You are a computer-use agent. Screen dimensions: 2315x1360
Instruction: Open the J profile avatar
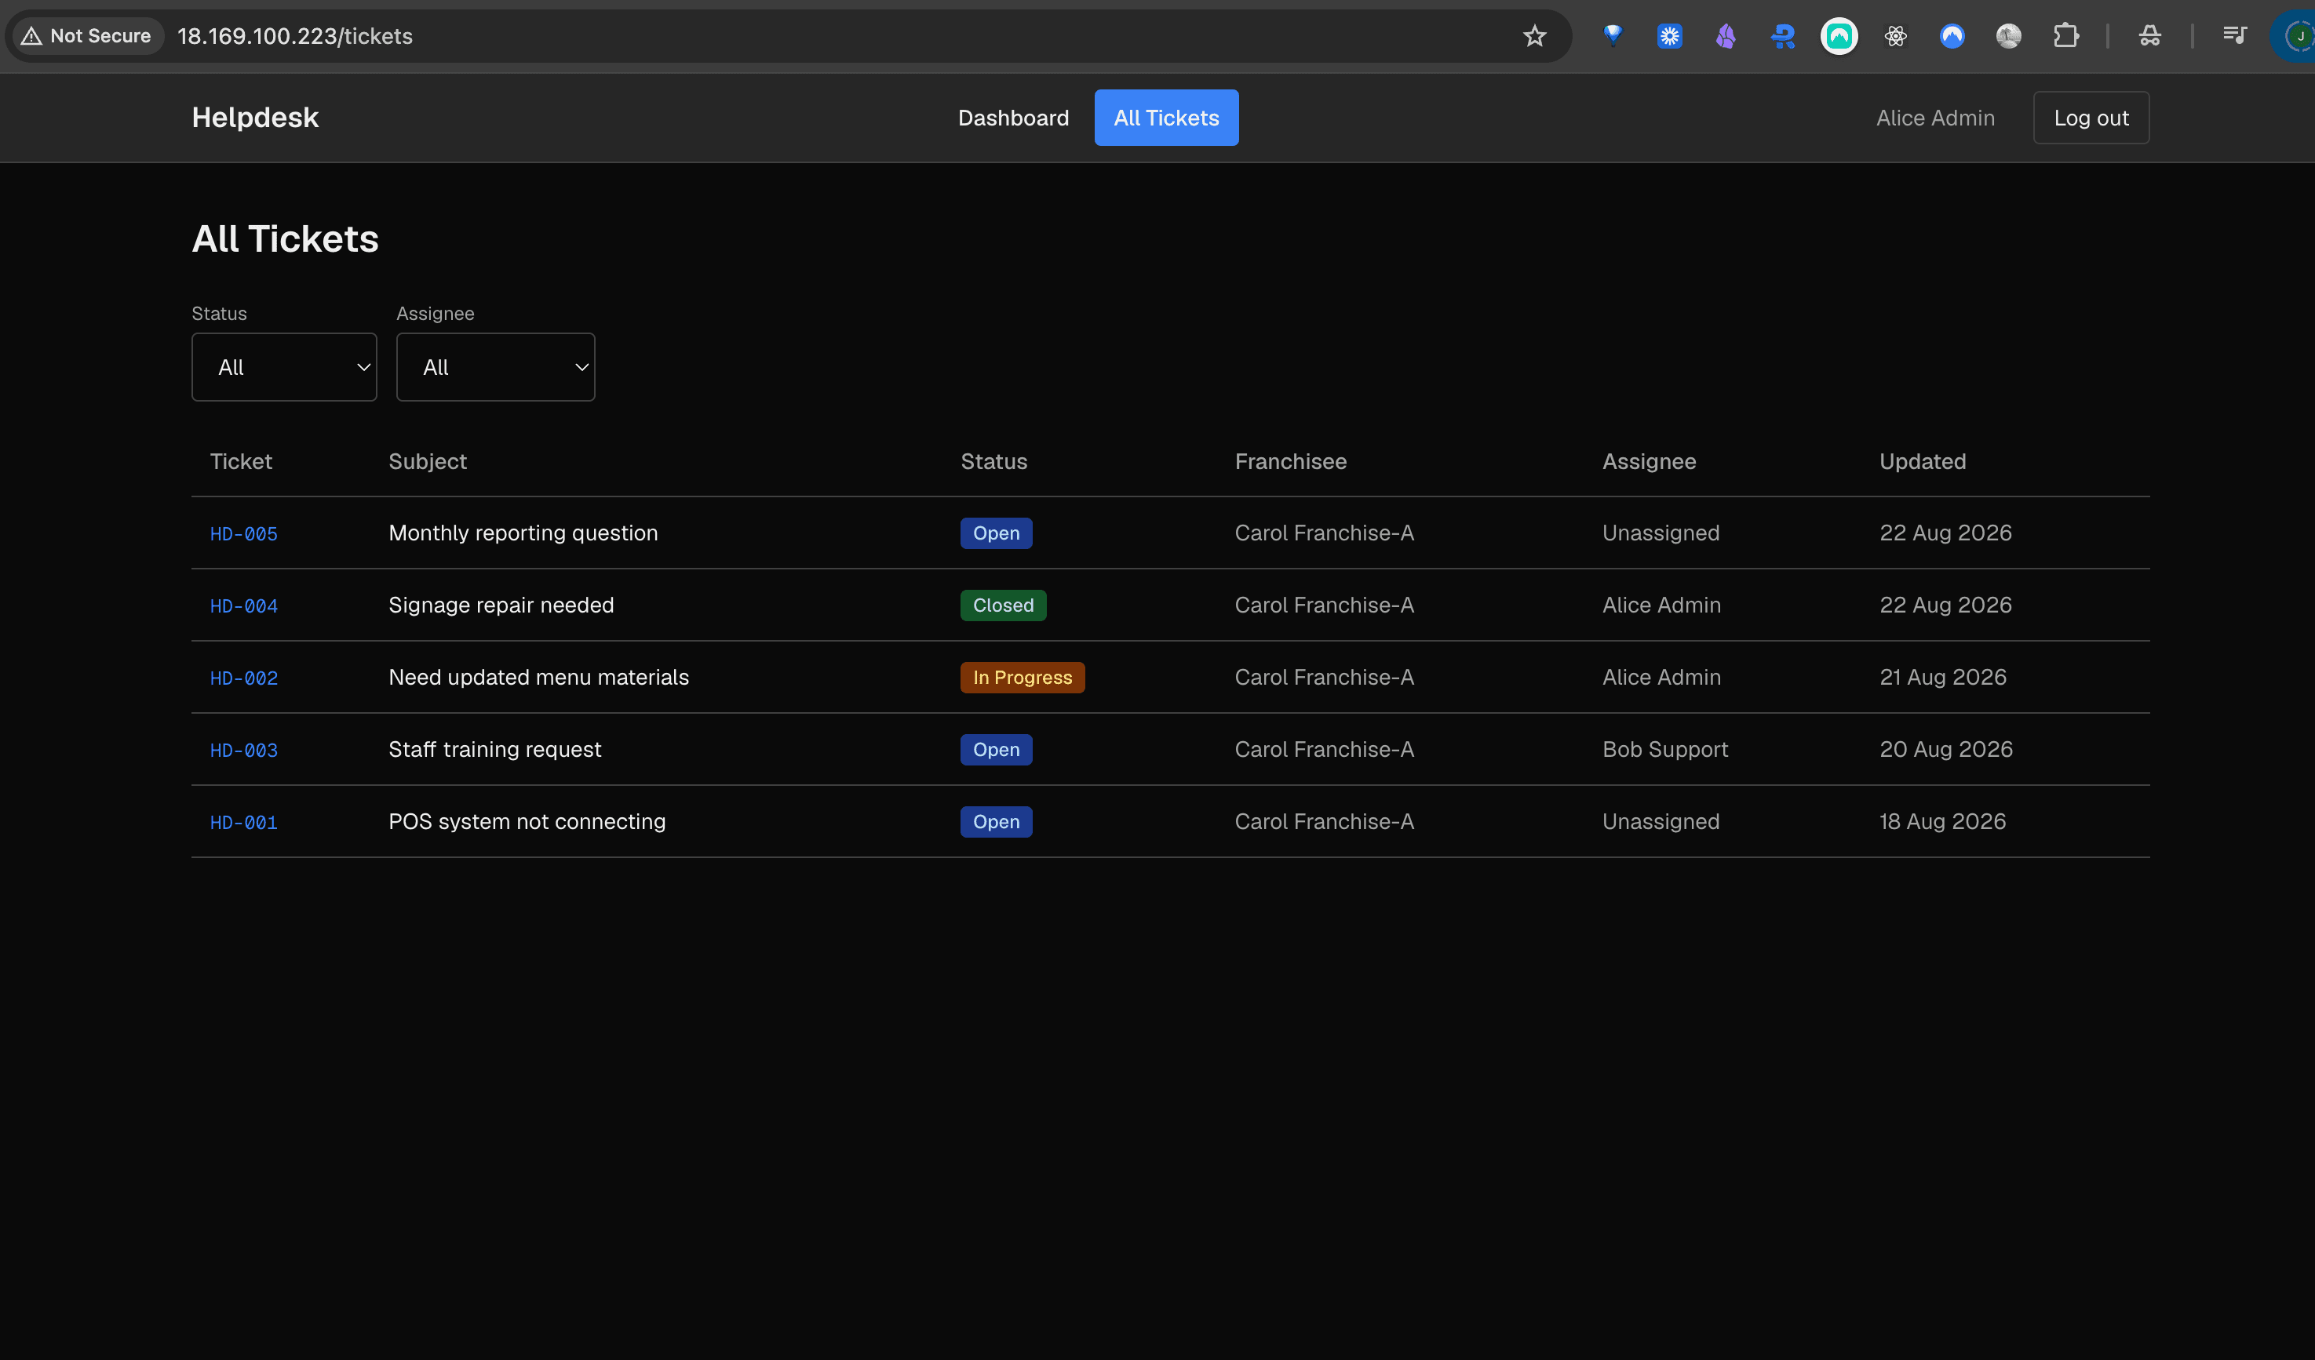coord(2299,36)
